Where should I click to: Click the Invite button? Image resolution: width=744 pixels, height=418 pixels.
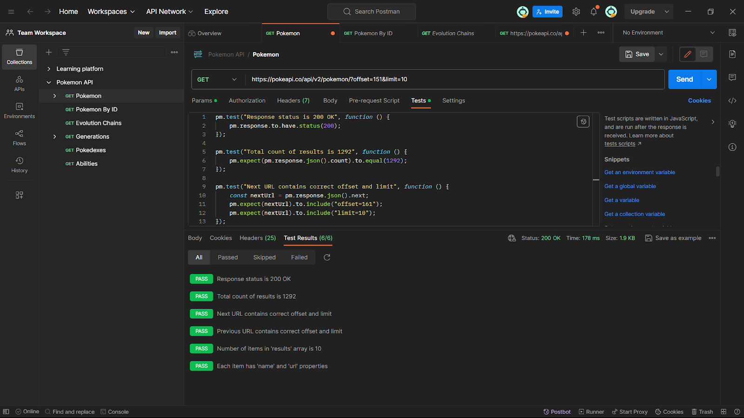point(547,12)
